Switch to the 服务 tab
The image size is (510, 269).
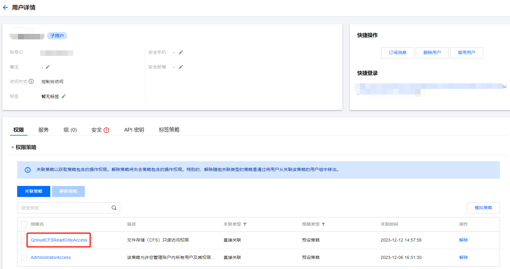[43, 130]
